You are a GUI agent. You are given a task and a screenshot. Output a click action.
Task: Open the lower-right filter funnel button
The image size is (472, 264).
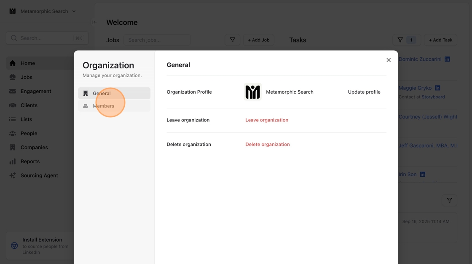(x=449, y=200)
